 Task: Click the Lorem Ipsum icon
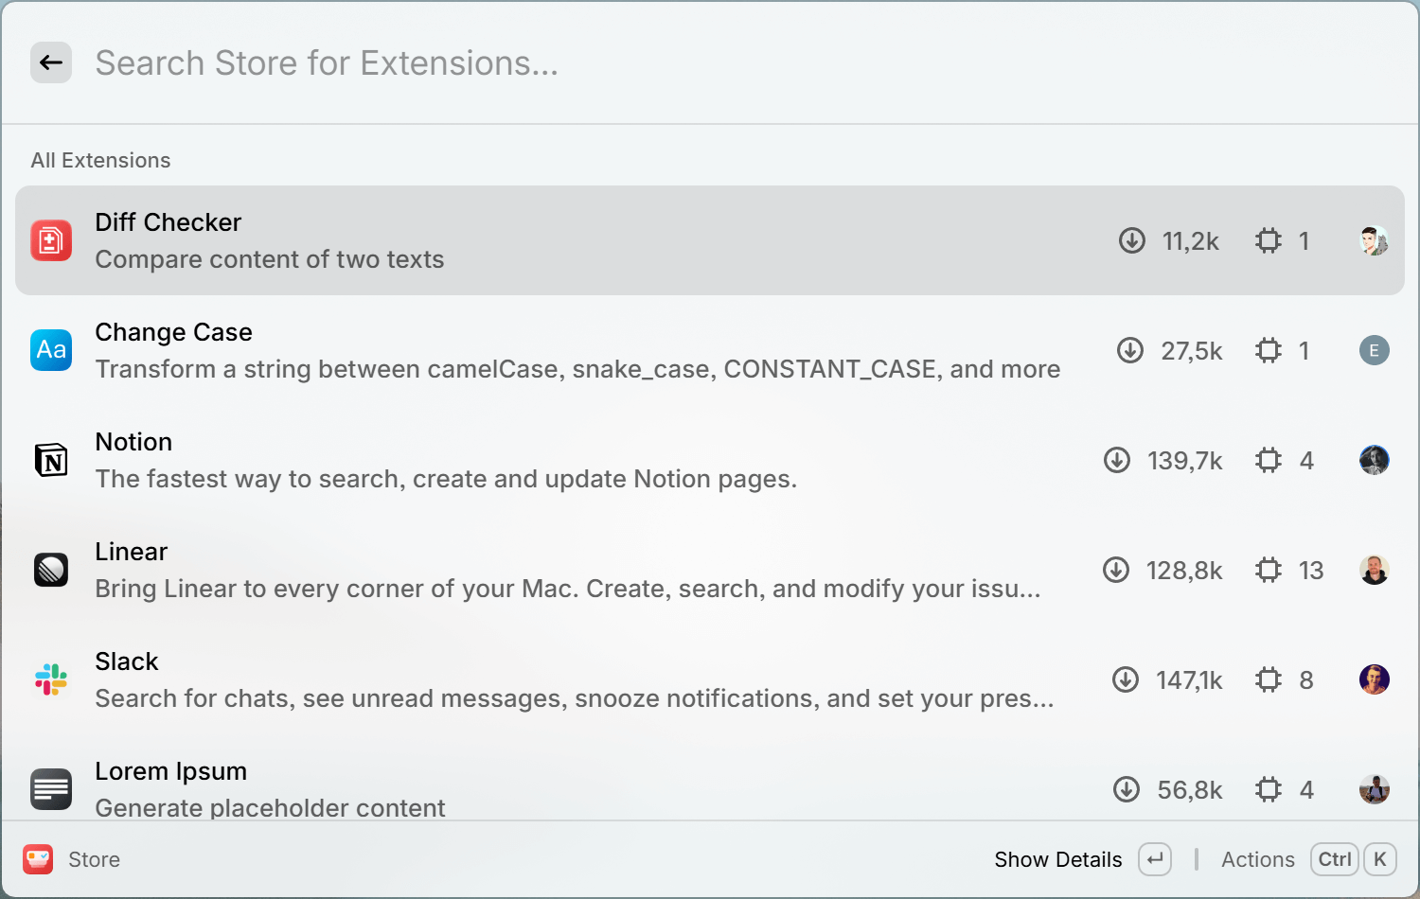51,789
